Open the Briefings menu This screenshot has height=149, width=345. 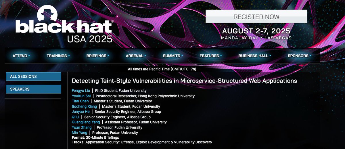(98, 56)
